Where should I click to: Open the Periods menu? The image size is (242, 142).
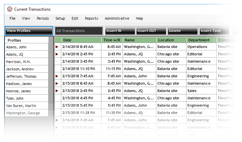pyautogui.click(x=43, y=18)
